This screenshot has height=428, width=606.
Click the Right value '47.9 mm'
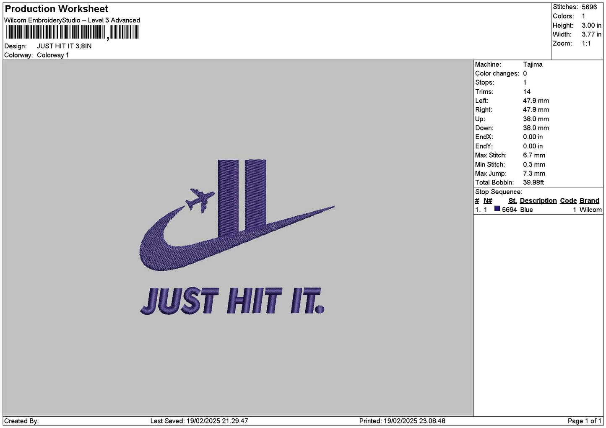click(536, 110)
